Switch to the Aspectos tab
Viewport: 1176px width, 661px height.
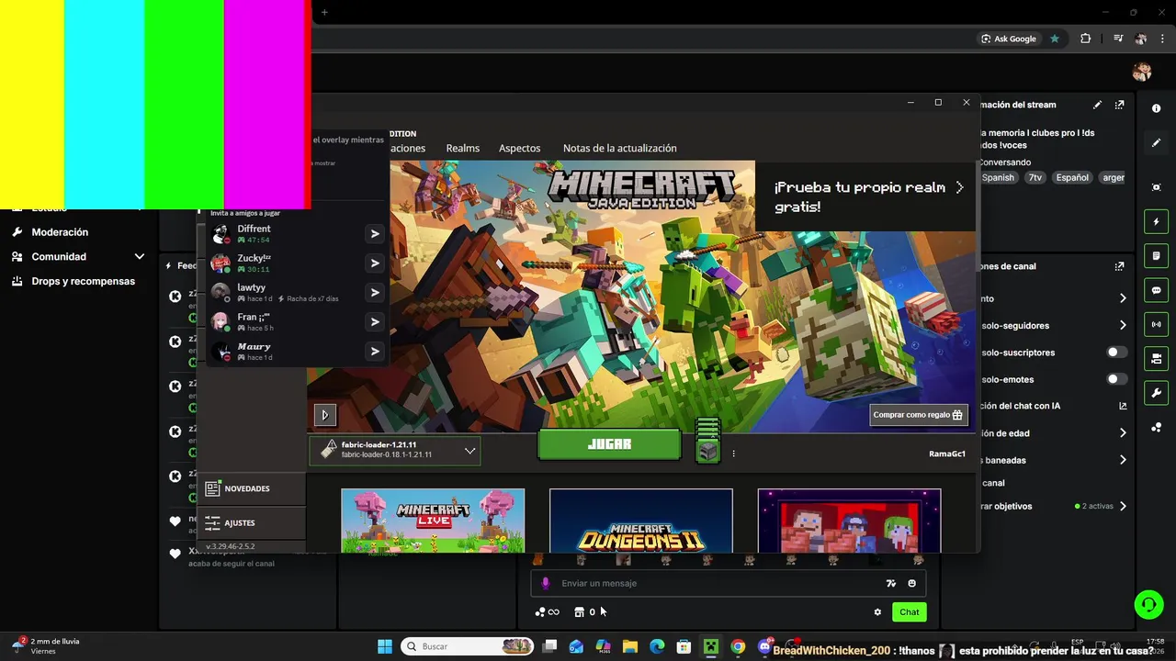click(x=519, y=148)
